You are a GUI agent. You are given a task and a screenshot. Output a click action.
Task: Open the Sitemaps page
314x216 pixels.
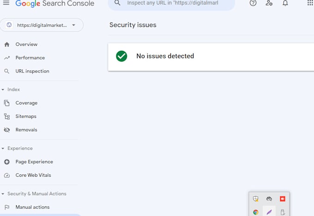pyautogui.click(x=26, y=117)
